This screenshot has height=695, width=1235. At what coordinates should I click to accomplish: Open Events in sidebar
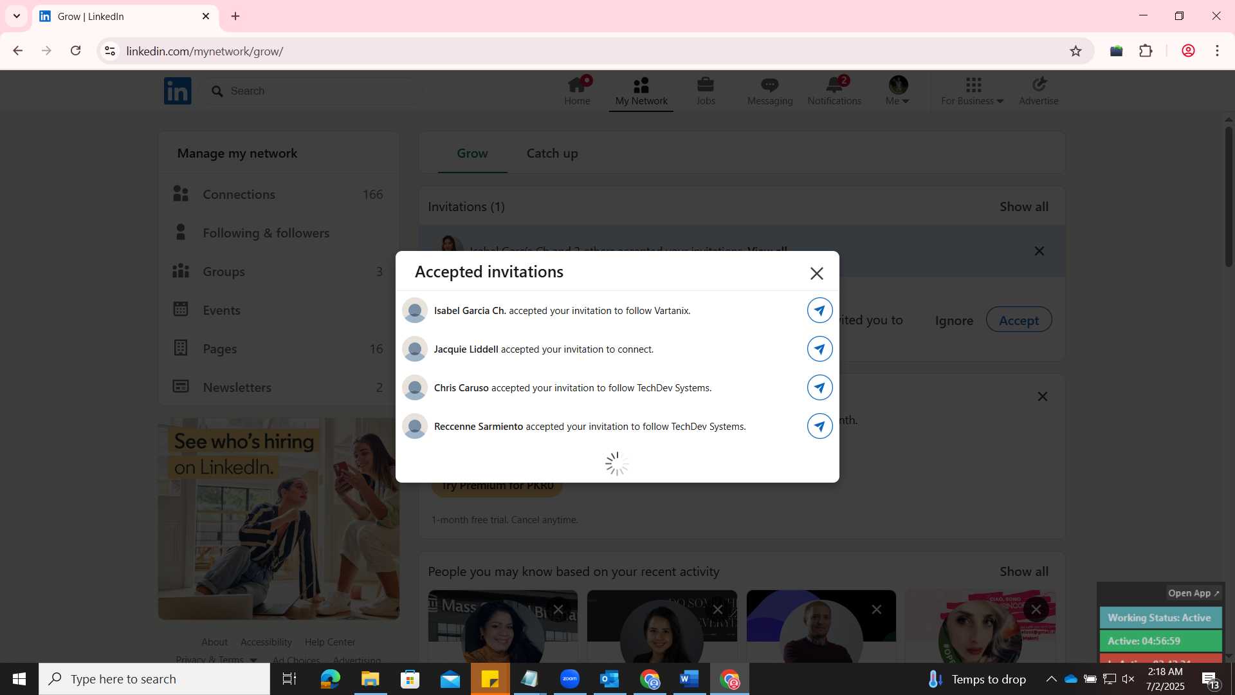278,310
